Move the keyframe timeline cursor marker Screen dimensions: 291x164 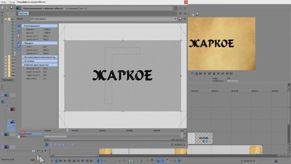68,131
